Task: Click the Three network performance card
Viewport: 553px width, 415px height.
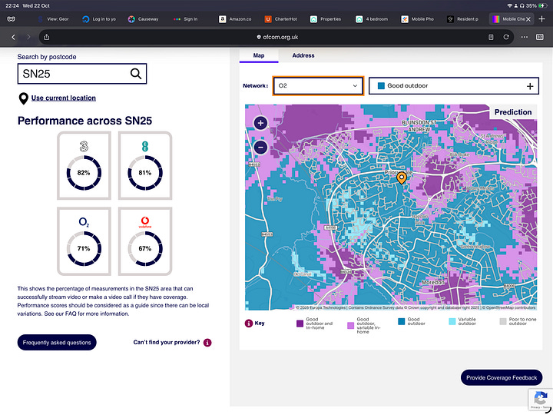Action: [x=84, y=165]
